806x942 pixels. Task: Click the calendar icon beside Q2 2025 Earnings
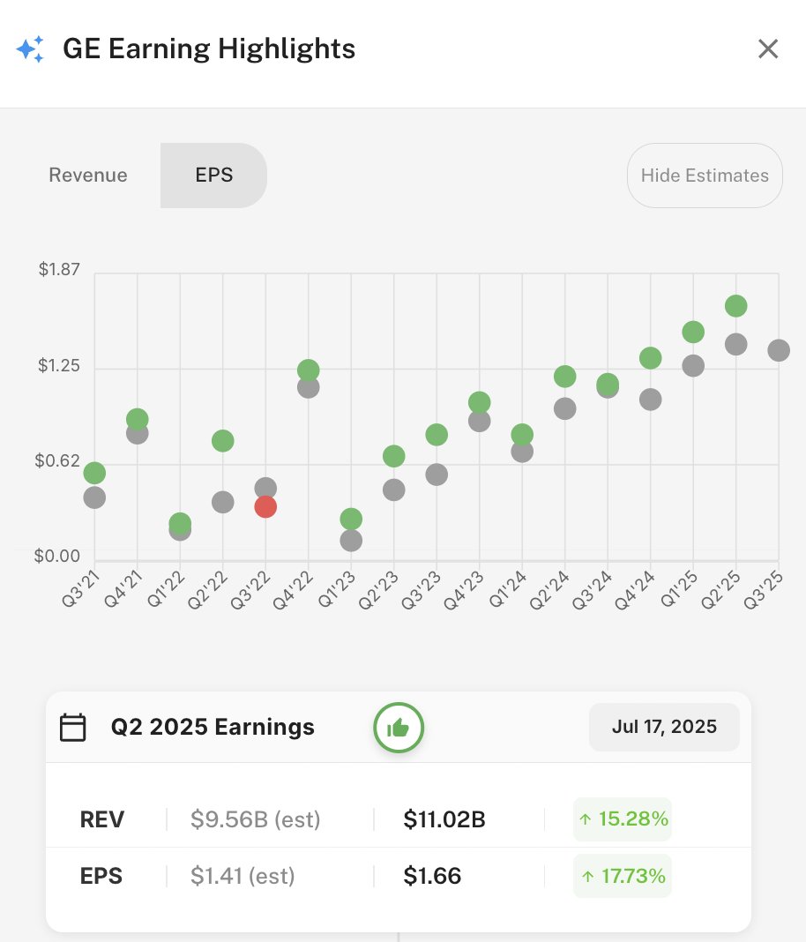tap(72, 727)
